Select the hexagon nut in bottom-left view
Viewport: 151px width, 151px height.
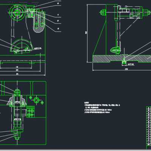36,100
